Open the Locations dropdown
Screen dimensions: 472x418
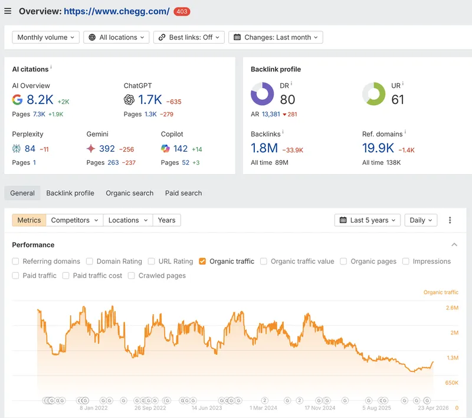pyautogui.click(x=128, y=220)
